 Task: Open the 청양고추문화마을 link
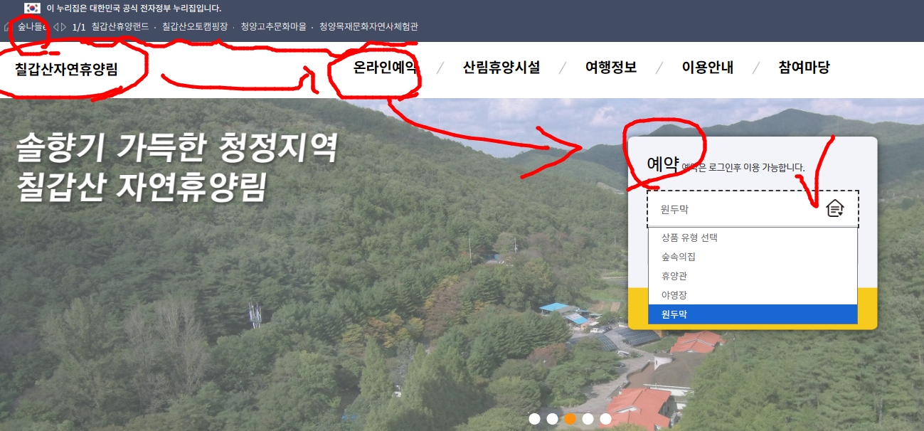click(x=273, y=27)
